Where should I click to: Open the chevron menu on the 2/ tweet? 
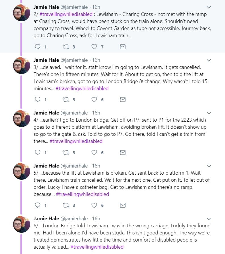click(x=209, y=7)
